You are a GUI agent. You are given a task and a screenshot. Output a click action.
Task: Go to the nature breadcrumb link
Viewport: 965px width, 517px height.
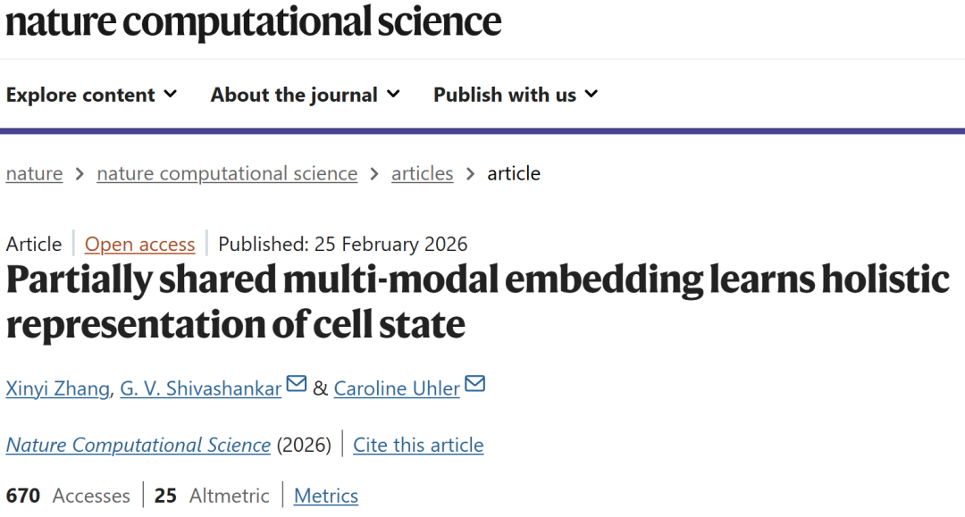(34, 173)
